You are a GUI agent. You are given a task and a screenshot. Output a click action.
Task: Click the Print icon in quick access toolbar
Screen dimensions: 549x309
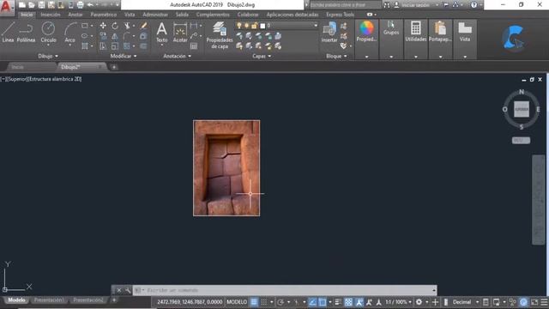[x=80, y=5]
